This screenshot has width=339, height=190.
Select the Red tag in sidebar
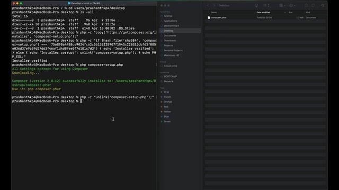tap(166, 107)
